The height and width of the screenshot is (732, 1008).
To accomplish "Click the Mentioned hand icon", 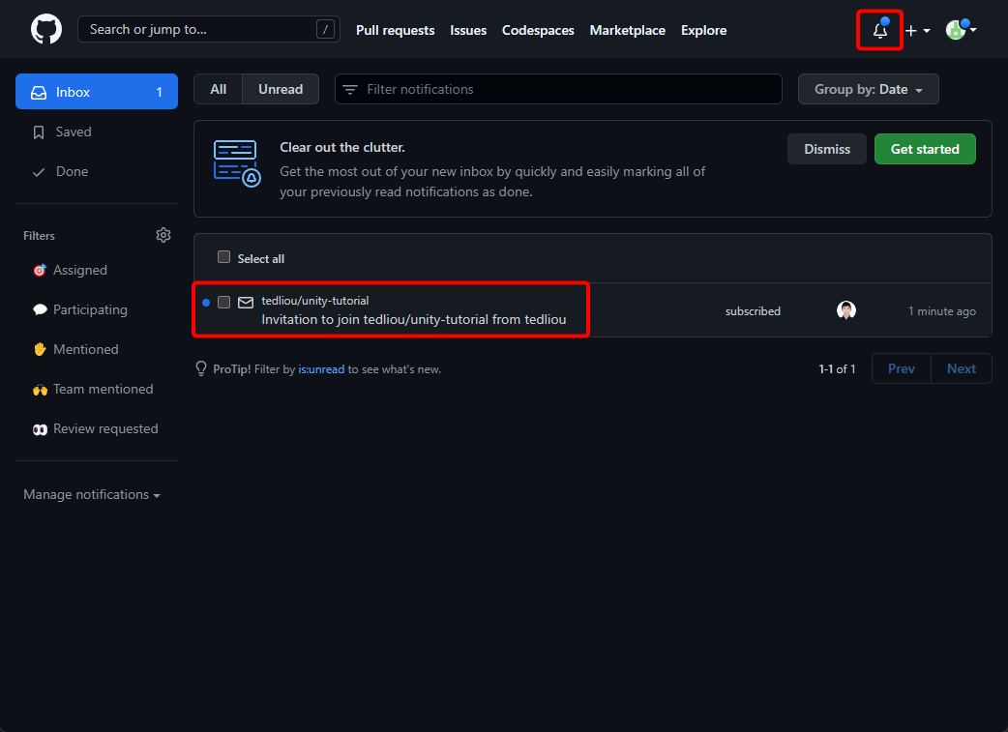I will tap(40, 350).
